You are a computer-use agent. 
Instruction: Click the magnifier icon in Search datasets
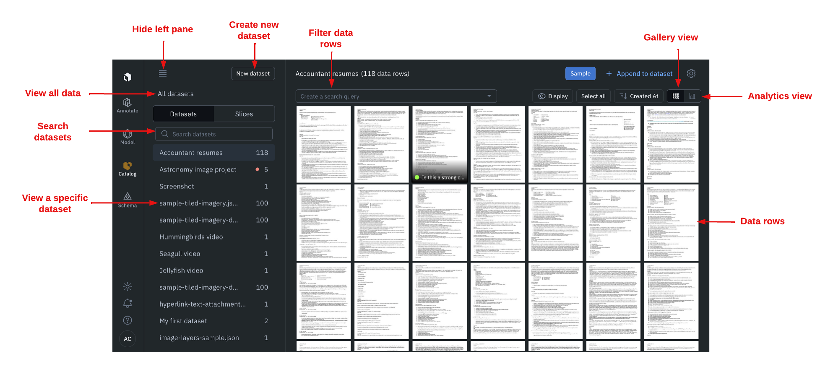165,134
